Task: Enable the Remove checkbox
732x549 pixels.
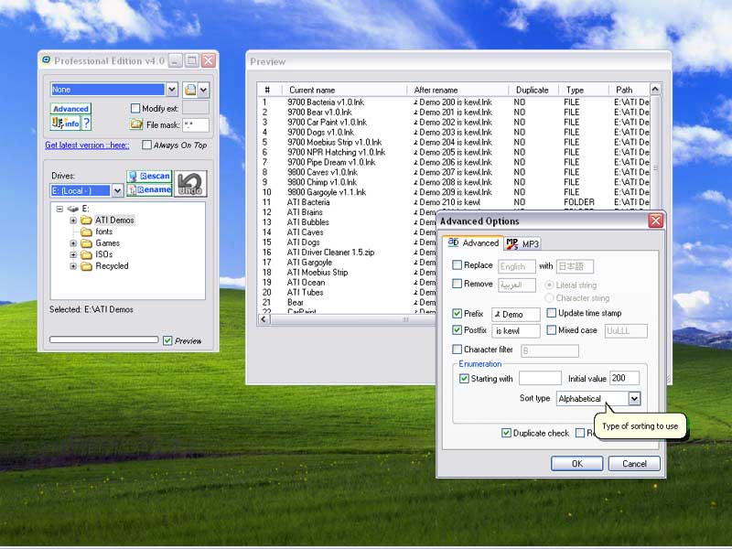Action: (457, 284)
